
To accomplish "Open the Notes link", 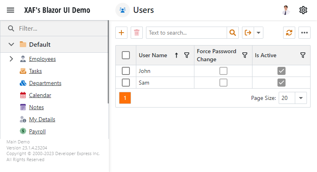I will coord(36,107).
